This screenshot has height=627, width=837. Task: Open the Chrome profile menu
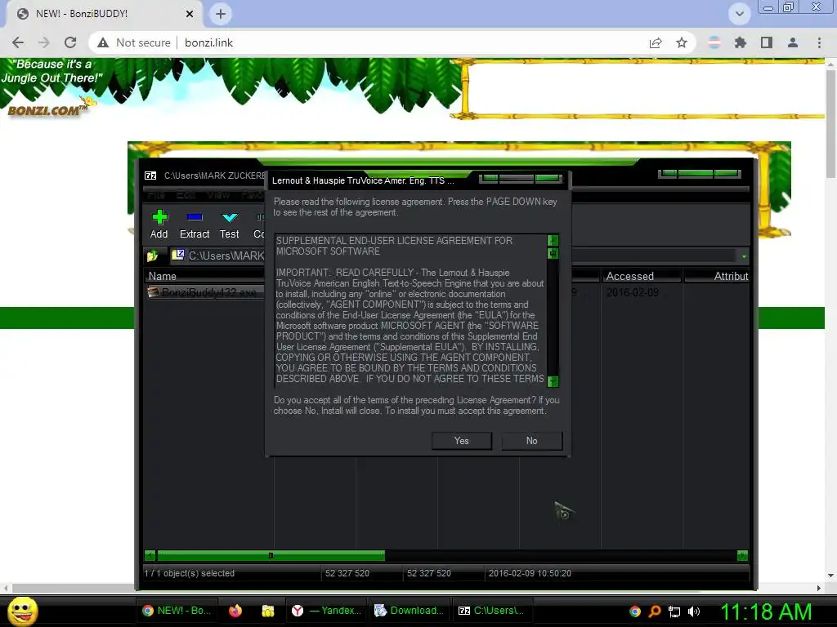pyautogui.click(x=793, y=42)
